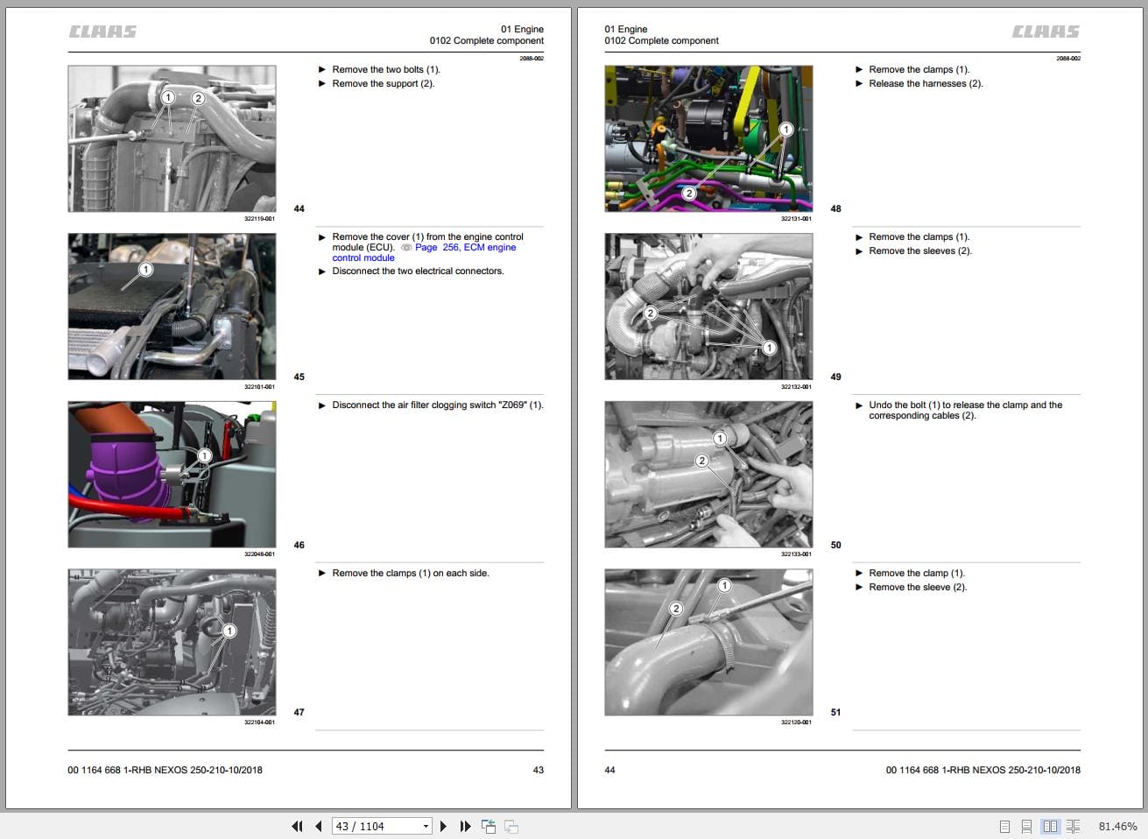This screenshot has height=839, width=1148.
Task: Click 'Remove the sleeve (2).' text
Action: (918, 587)
